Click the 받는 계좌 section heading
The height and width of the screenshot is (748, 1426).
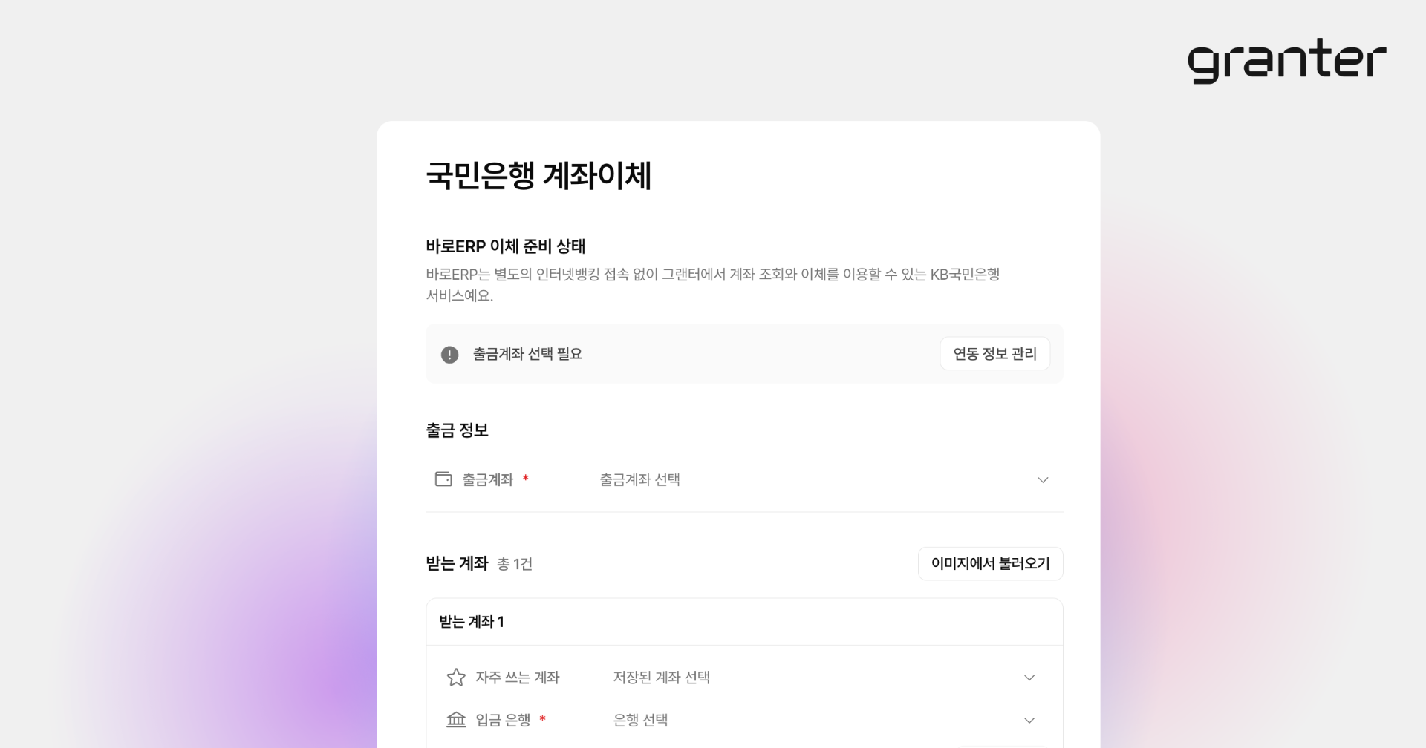click(x=457, y=564)
